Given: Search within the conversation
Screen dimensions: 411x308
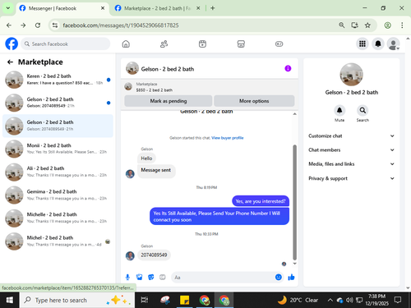Looking at the screenshot, I should click(363, 111).
